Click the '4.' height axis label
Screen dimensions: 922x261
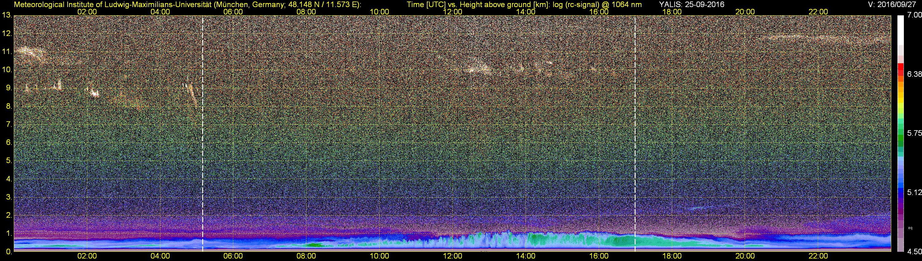(x=9, y=179)
